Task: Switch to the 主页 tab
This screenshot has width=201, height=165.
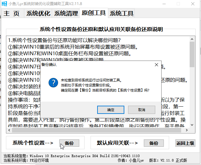Action: 12,13
